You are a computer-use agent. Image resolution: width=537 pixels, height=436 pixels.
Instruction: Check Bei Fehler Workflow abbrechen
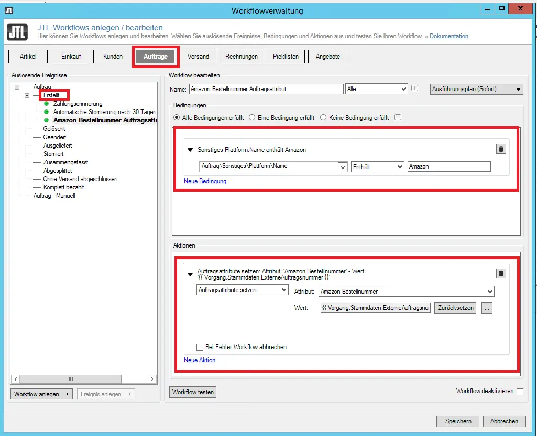coord(200,347)
